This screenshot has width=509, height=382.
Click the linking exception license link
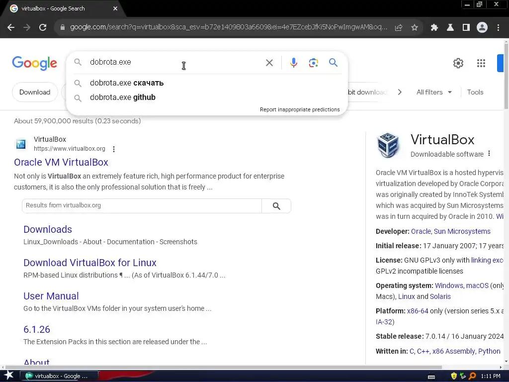click(x=487, y=260)
